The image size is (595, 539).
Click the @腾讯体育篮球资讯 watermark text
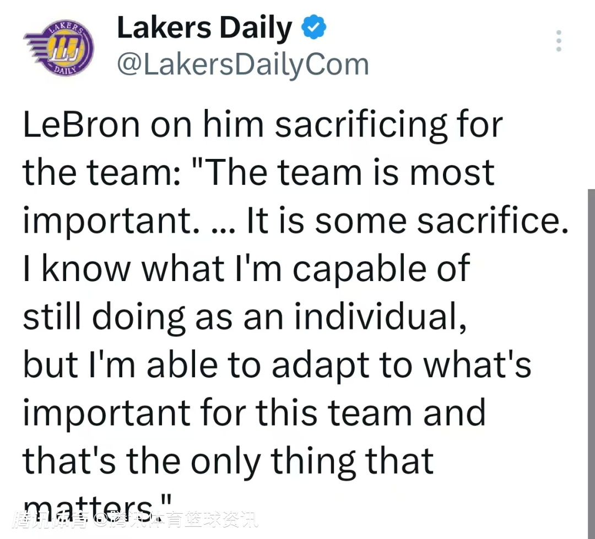[x=175, y=519]
